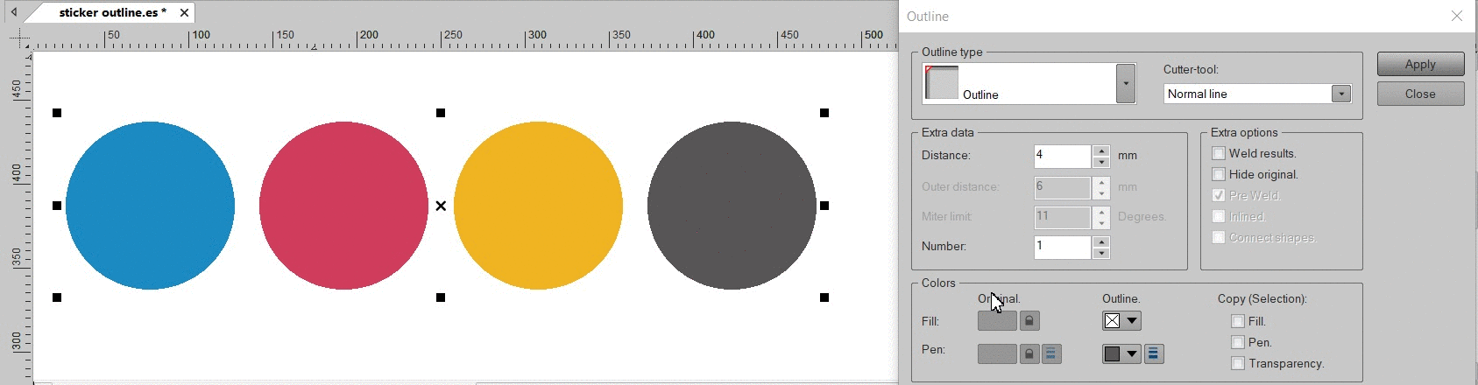
Task: Click Original pen line style icon
Action: pos(1051,354)
